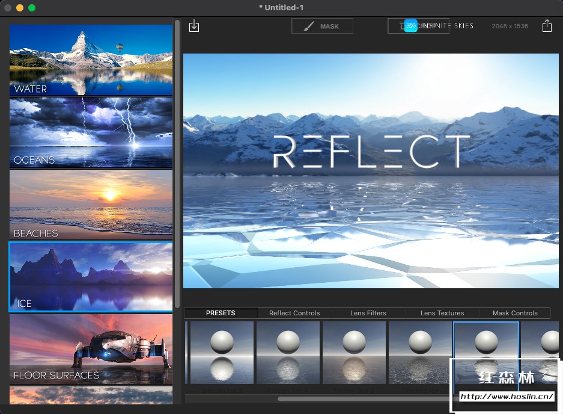This screenshot has width=563, height=414.
Task: Click the 2048 x 1536 image size text
Action: tap(510, 26)
